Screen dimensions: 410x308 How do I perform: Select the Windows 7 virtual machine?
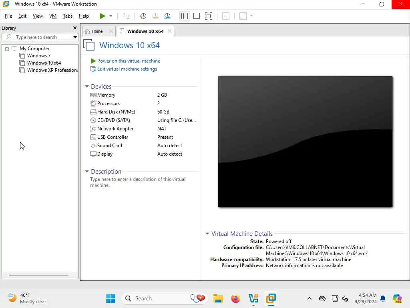tap(39, 55)
